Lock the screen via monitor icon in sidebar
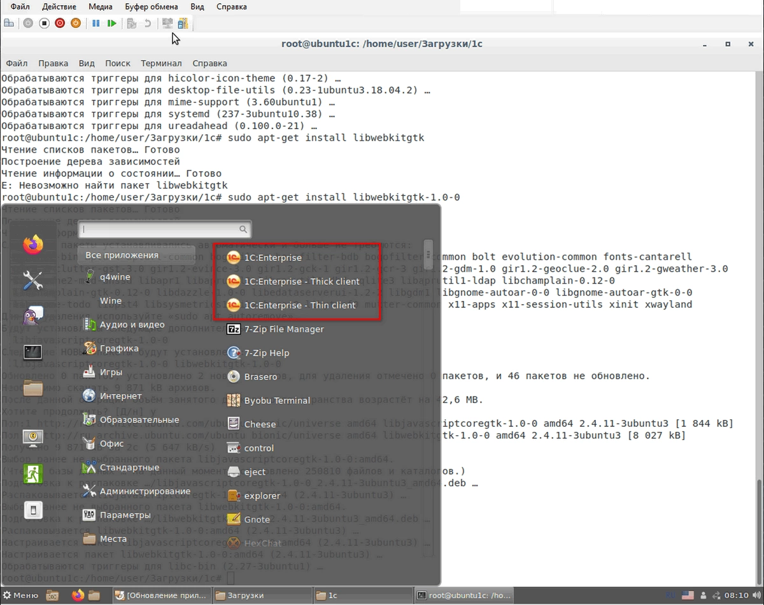The width and height of the screenshot is (764, 605). pos(33,438)
